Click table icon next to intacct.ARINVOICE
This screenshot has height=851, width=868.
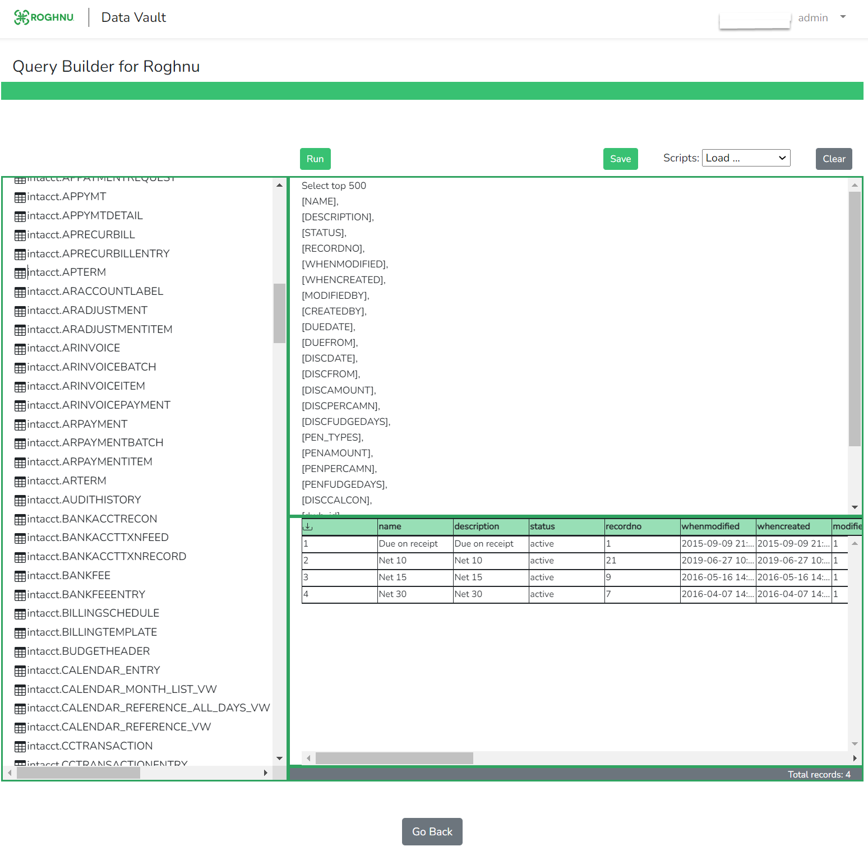20,349
